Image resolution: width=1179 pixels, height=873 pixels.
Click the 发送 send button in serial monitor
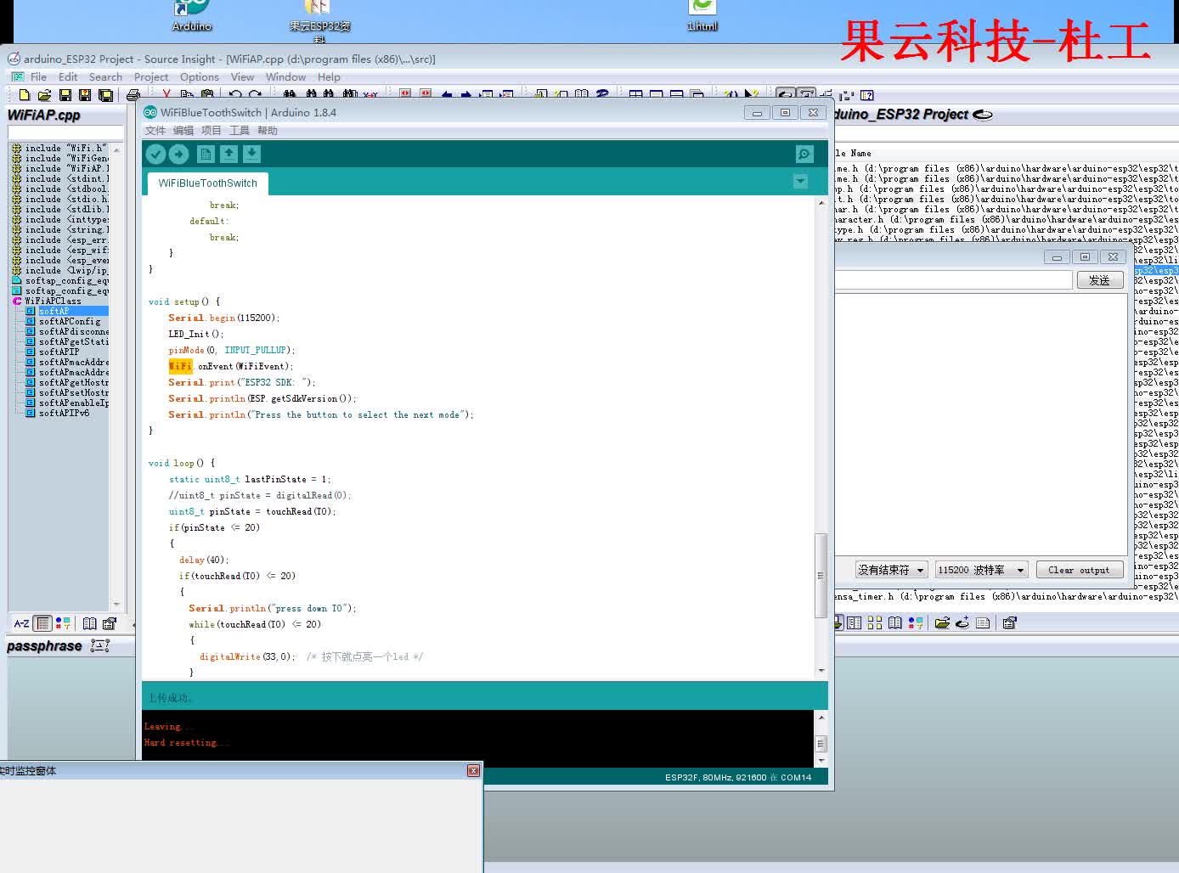(1100, 279)
